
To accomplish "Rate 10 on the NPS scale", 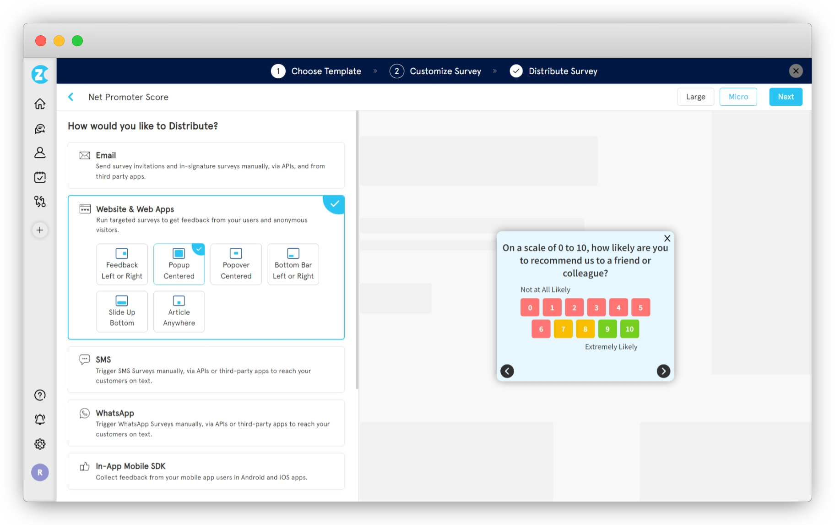I will coord(629,328).
